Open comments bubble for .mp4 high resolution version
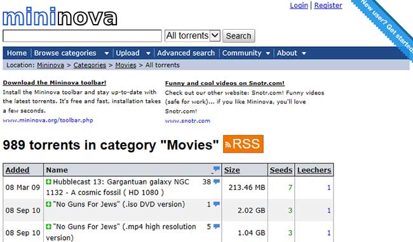Viewport: 413px width, 242px height. pyautogui.click(x=217, y=226)
